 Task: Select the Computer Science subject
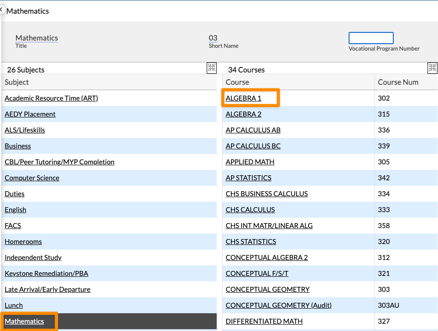click(x=32, y=178)
